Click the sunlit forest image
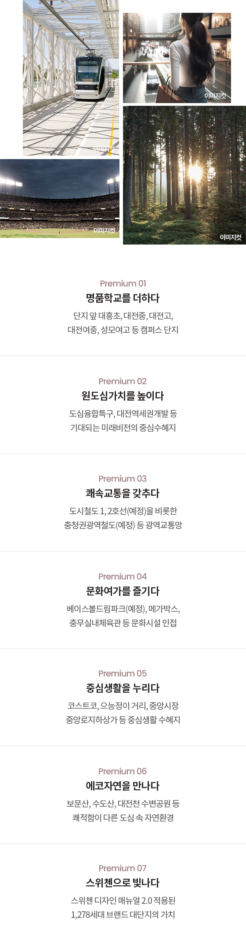The image size is (246, 936). click(x=184, y=175)
